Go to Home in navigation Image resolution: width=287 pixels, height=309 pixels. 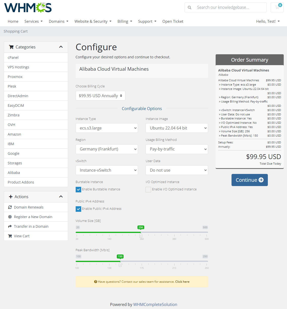[13, 21]
